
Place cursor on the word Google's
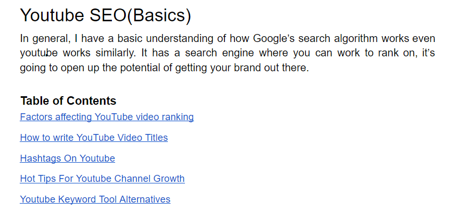[x=274, y=38]
